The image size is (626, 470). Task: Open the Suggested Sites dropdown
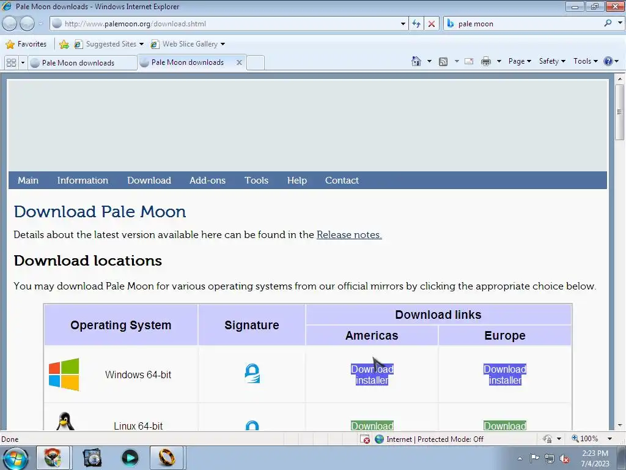(141, 44)
